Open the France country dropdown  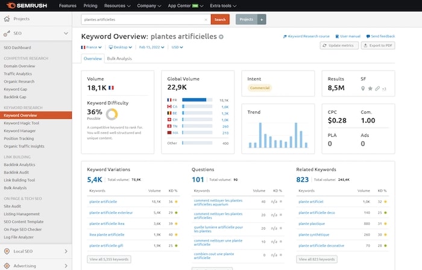pyautogui.click(x=91, y=46)
